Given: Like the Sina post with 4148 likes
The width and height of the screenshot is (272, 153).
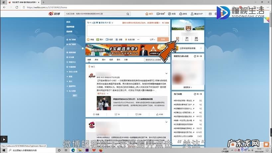Looking at the screenshot, I should 160,114.
